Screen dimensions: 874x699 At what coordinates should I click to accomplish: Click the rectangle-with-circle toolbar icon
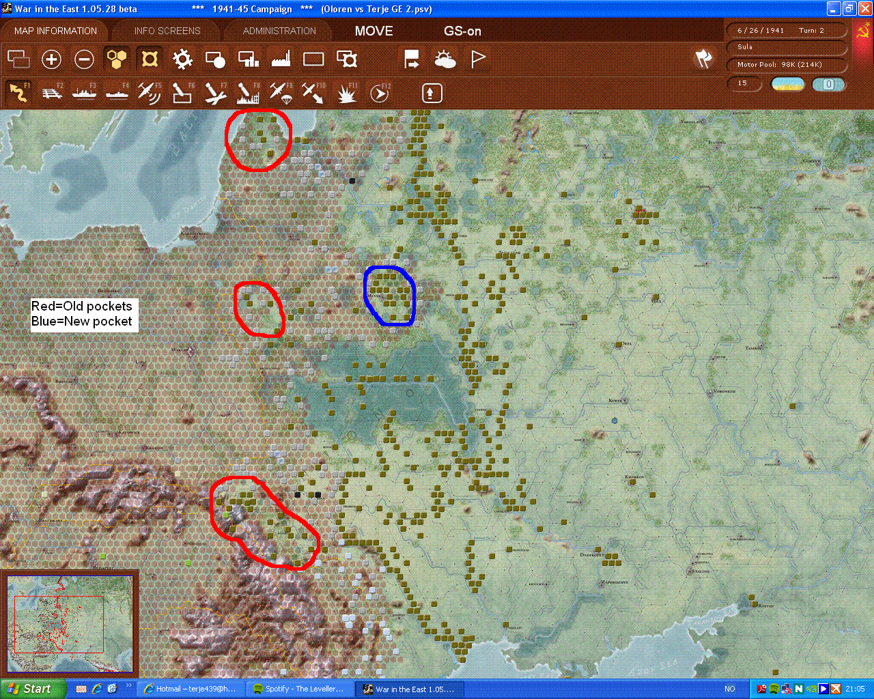tap(215, 59)
